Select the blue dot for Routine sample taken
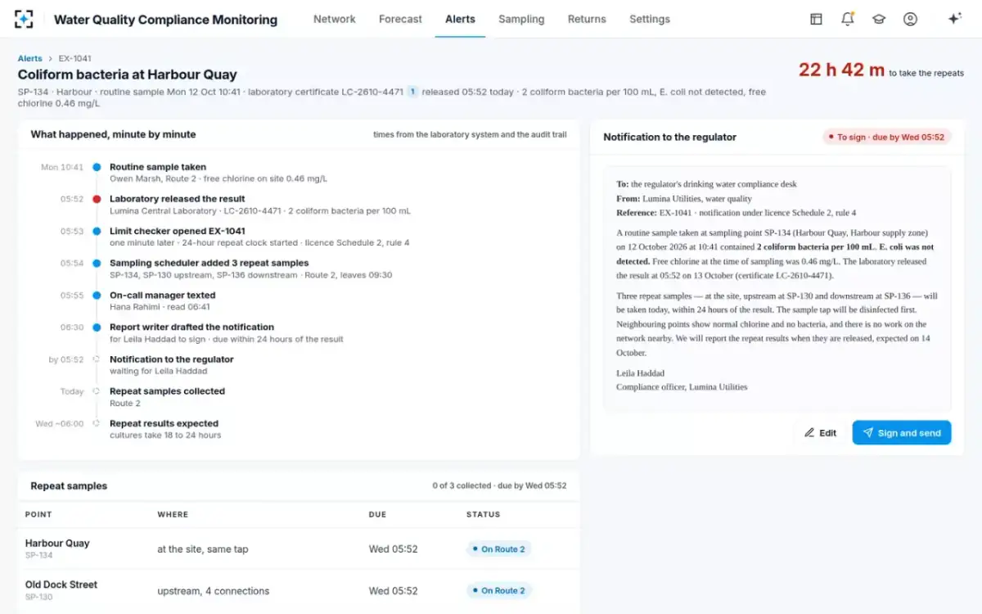Viewport: 982px width, 614px height. [x=97, y=167]
